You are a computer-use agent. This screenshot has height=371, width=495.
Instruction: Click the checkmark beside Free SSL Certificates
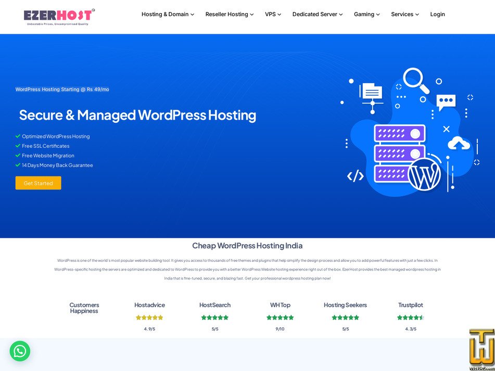click(x=18, y=146)
